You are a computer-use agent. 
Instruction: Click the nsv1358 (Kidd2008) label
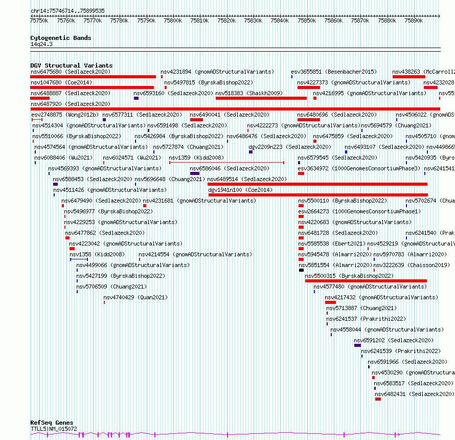coord(97,254)
